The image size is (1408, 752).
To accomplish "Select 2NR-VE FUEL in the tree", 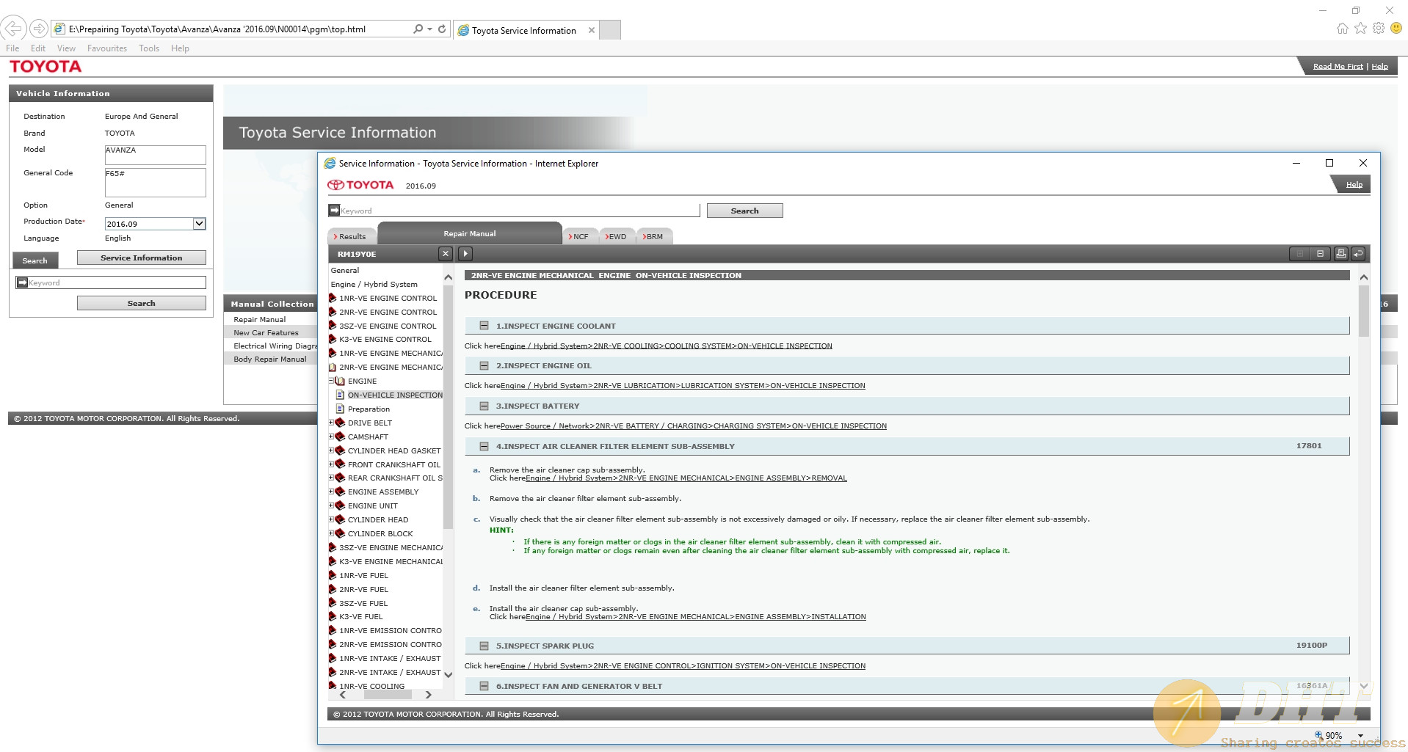I will [363, 589].
